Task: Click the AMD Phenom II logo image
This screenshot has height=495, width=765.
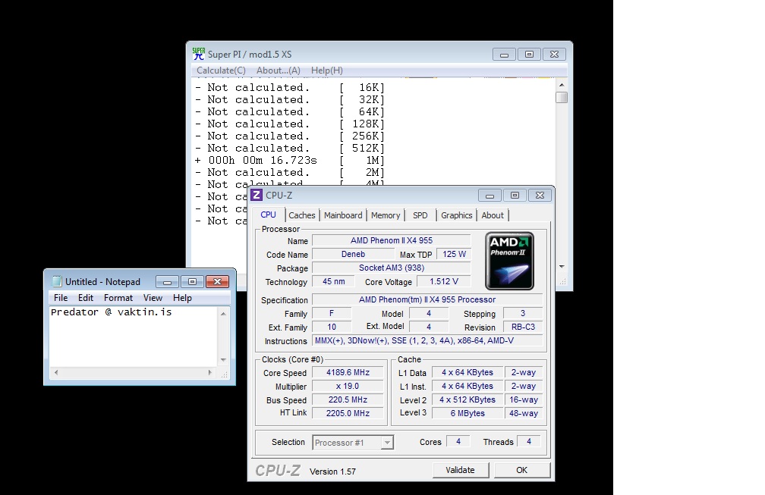Action: click(509, 260)
